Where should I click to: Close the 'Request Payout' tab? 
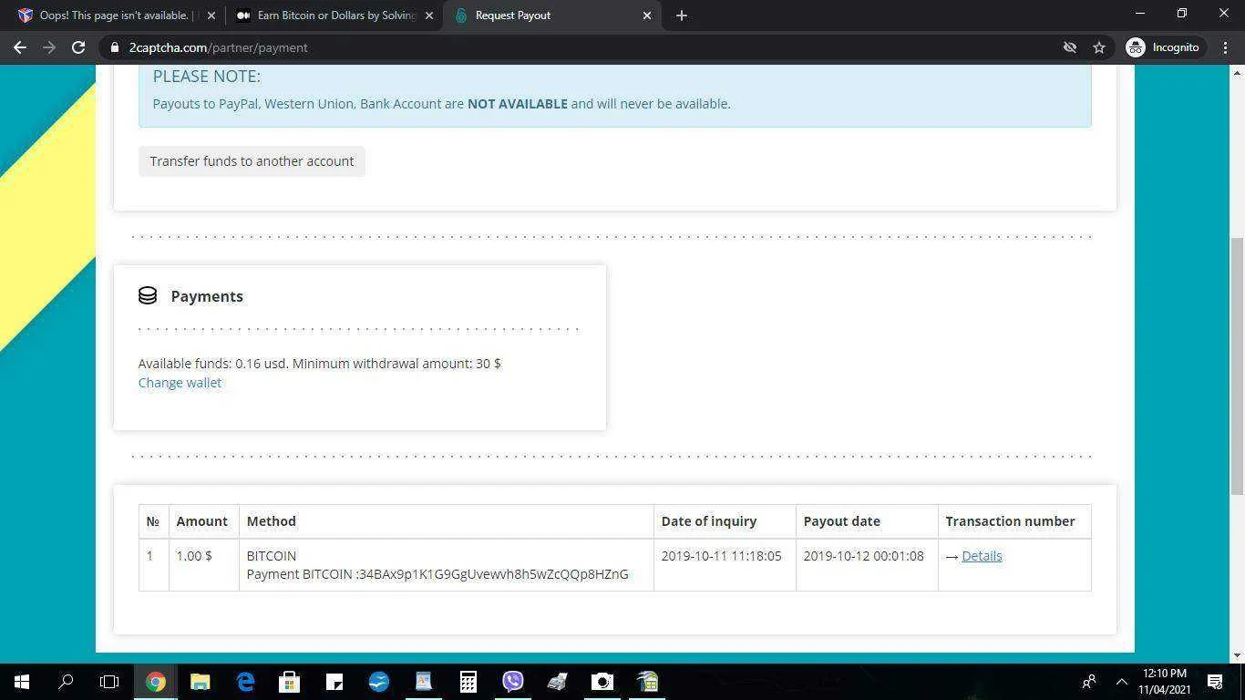[x=647, y=15]
